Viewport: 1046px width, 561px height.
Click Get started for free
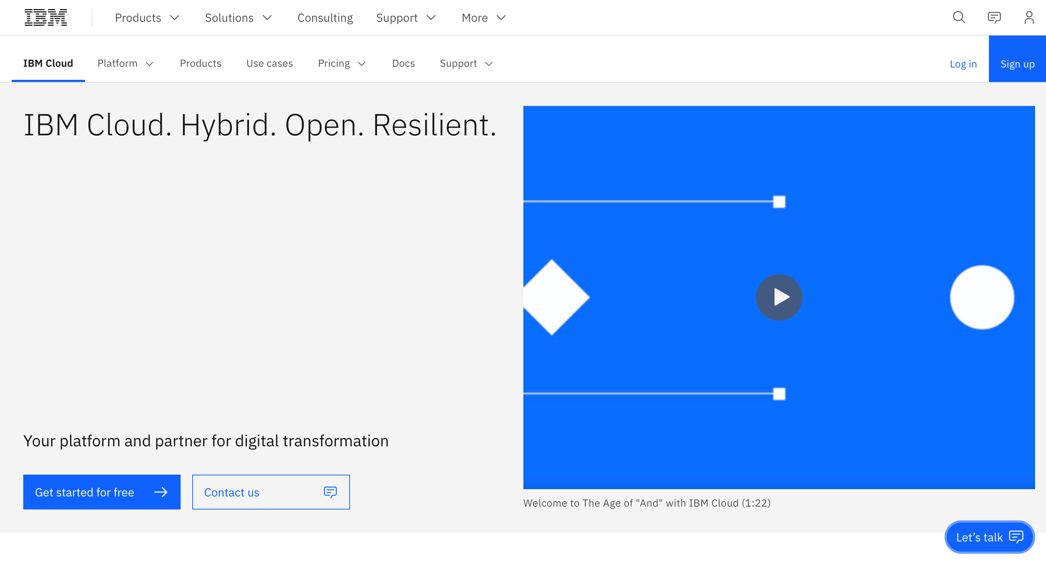102,492
